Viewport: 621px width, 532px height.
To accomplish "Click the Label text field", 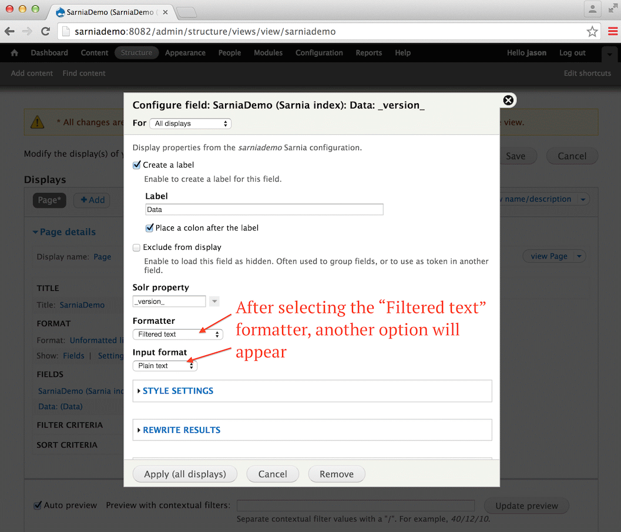I will pyautogui.click(x=264, y=209).
